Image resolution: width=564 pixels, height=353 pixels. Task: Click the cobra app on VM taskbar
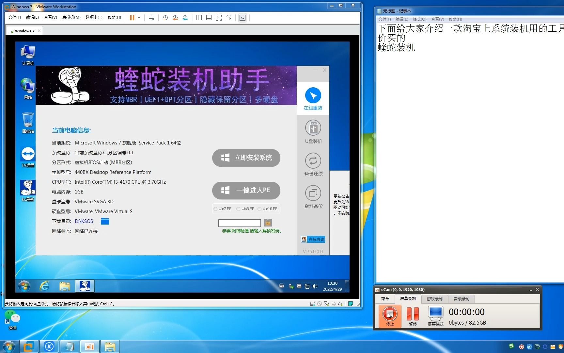pyautogui.click(x=85, y=286)
